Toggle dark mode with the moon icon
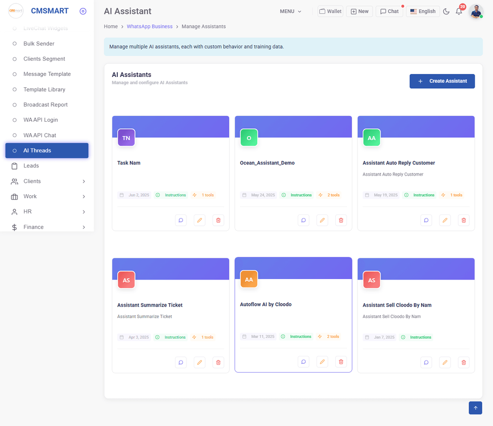Viewport: 493px width, 426px height. point(446,11)
